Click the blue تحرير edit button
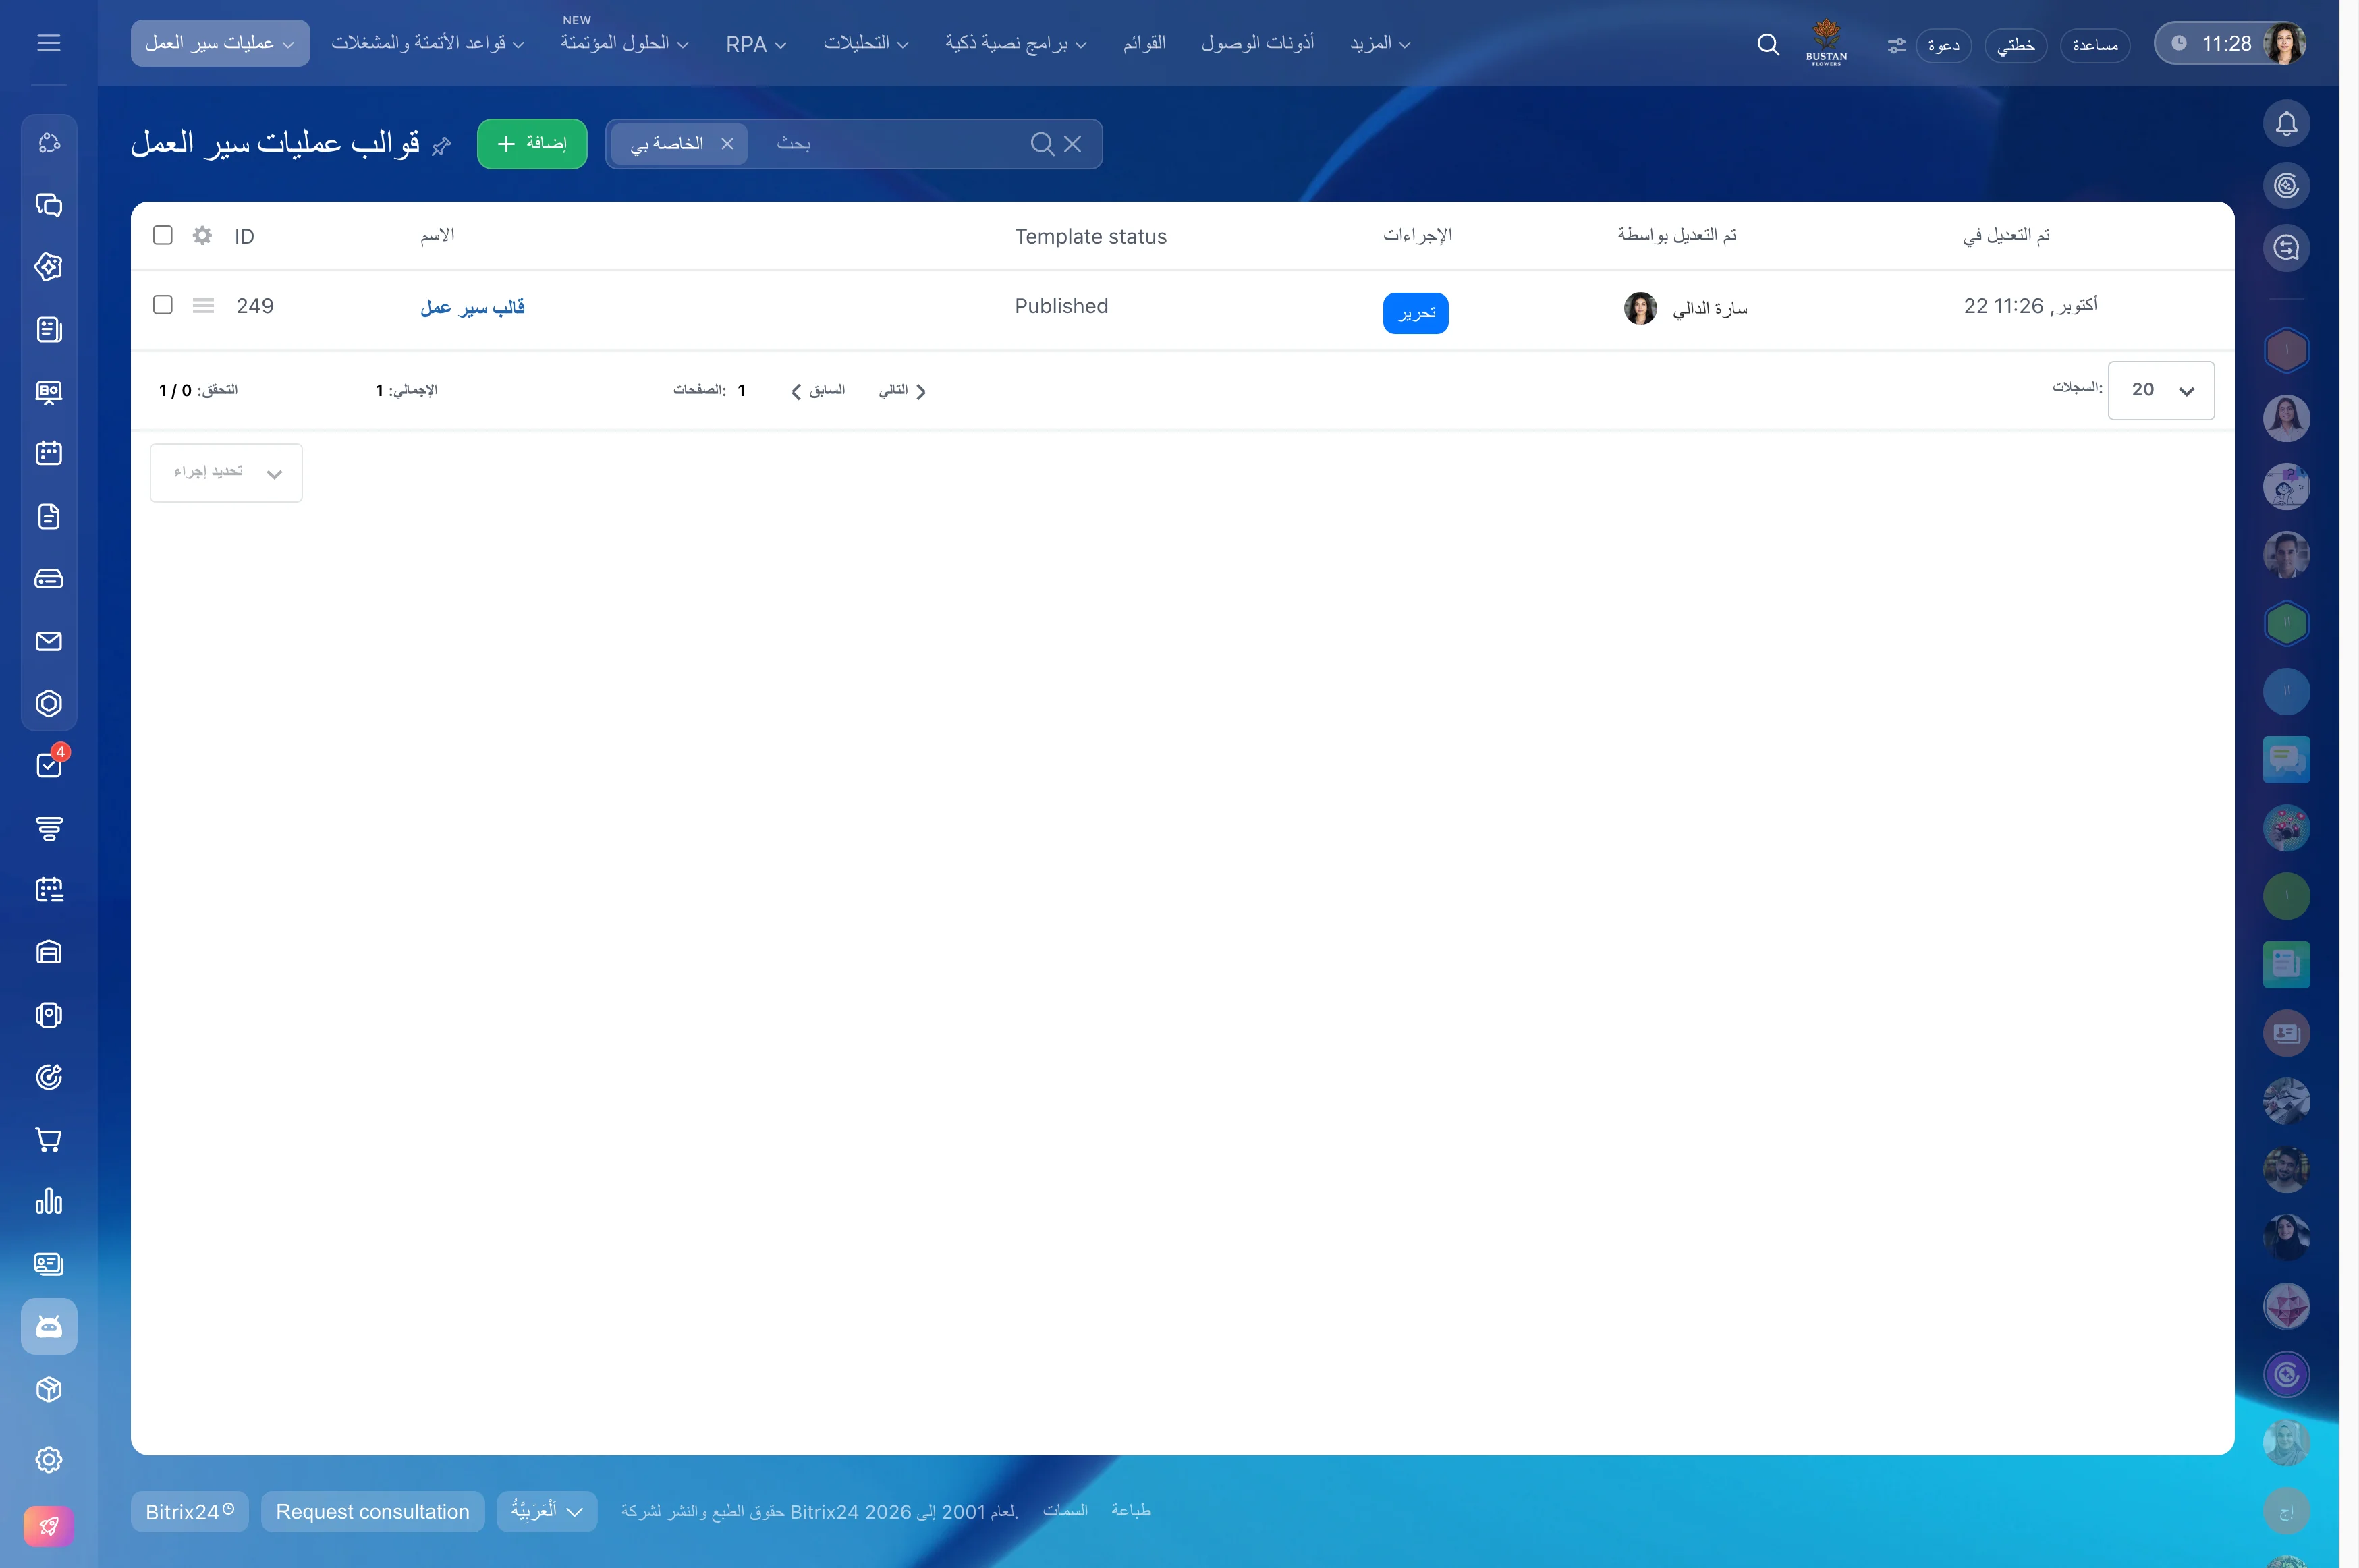Screen dimensions: 2359x1568 pos(1415,313)
